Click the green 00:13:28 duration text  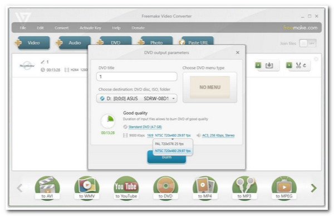coord(108,132)
